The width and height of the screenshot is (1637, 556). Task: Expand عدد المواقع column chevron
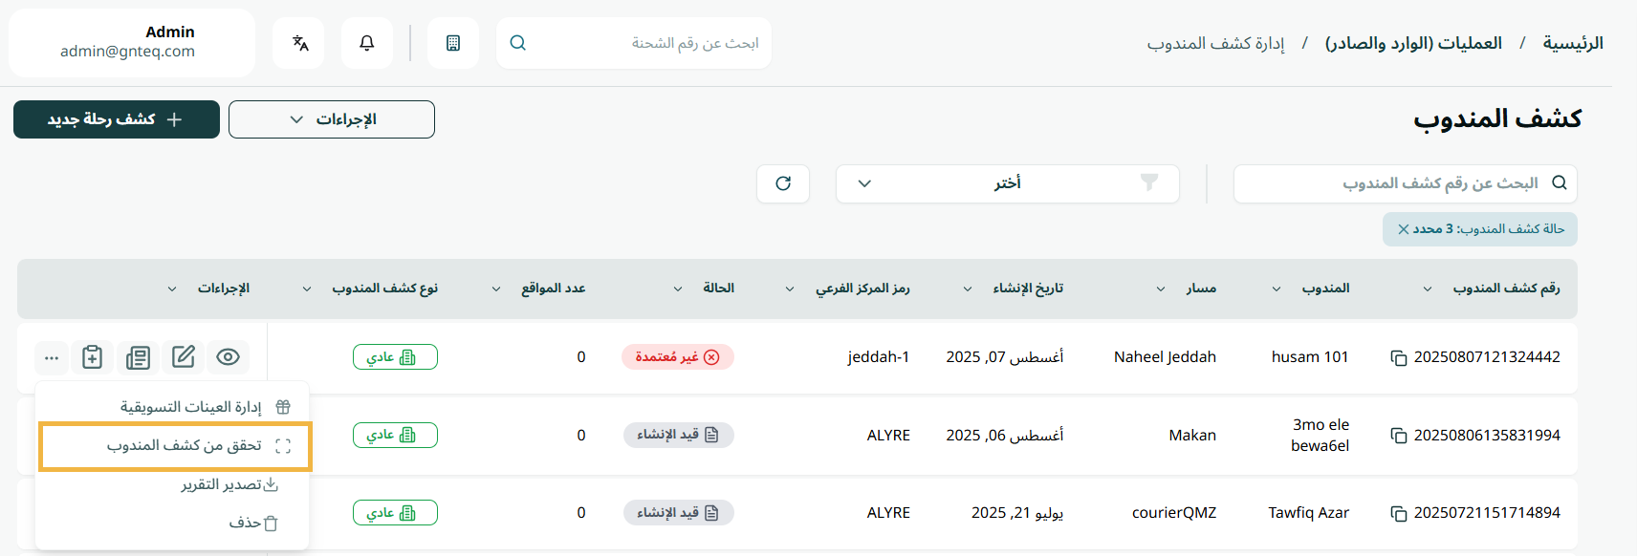pos(496,289)
